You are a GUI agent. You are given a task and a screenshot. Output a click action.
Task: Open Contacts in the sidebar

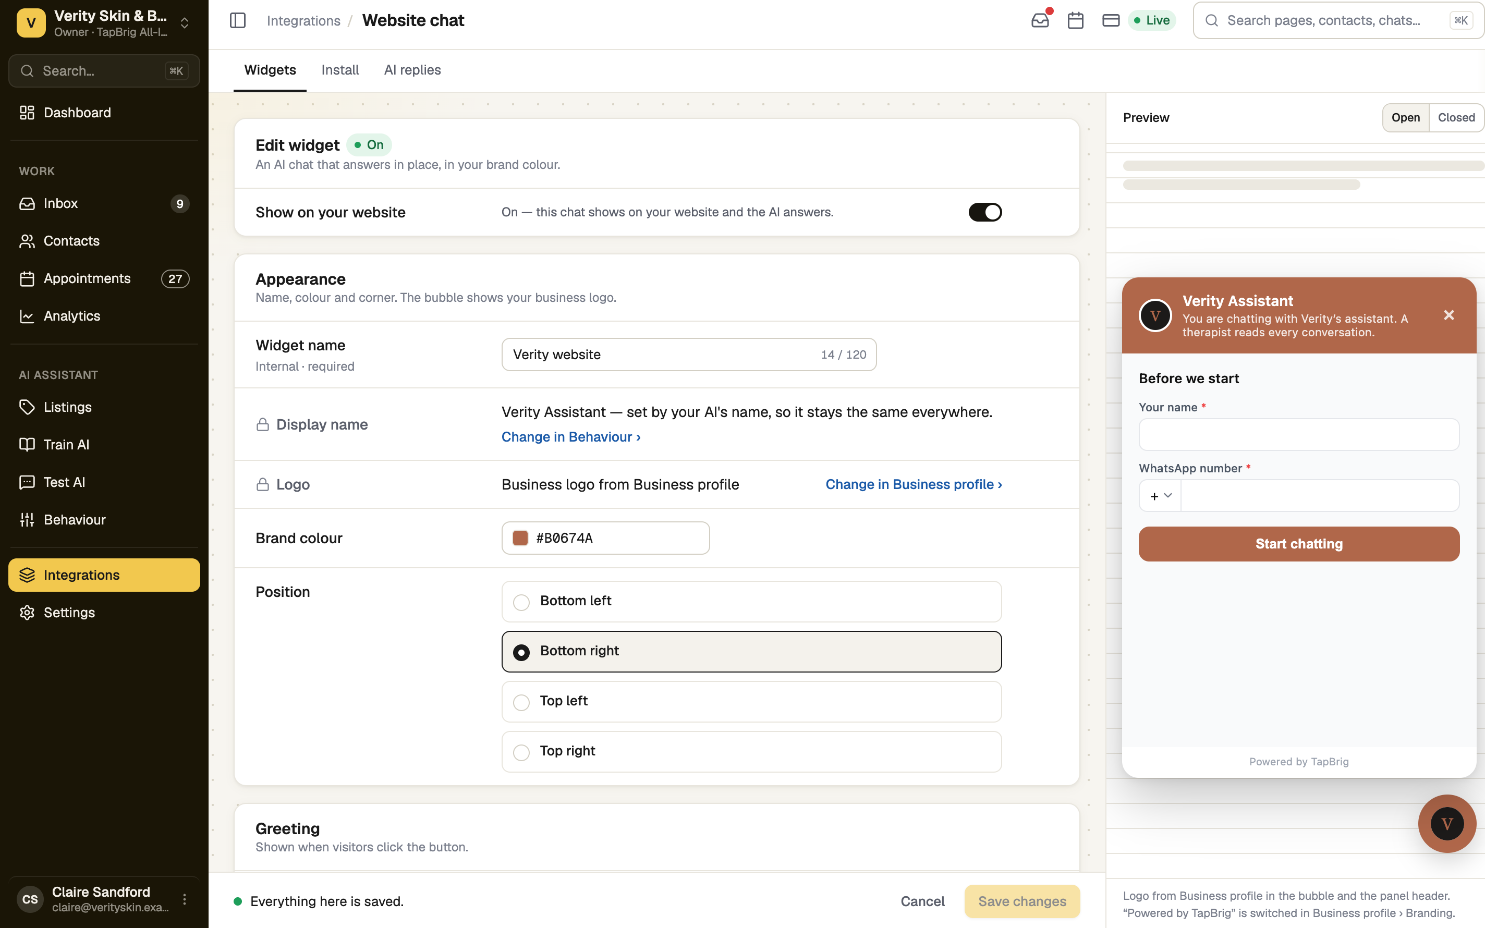click(104, 240)
